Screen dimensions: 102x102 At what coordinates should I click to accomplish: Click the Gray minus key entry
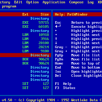[x=61, y=47]
